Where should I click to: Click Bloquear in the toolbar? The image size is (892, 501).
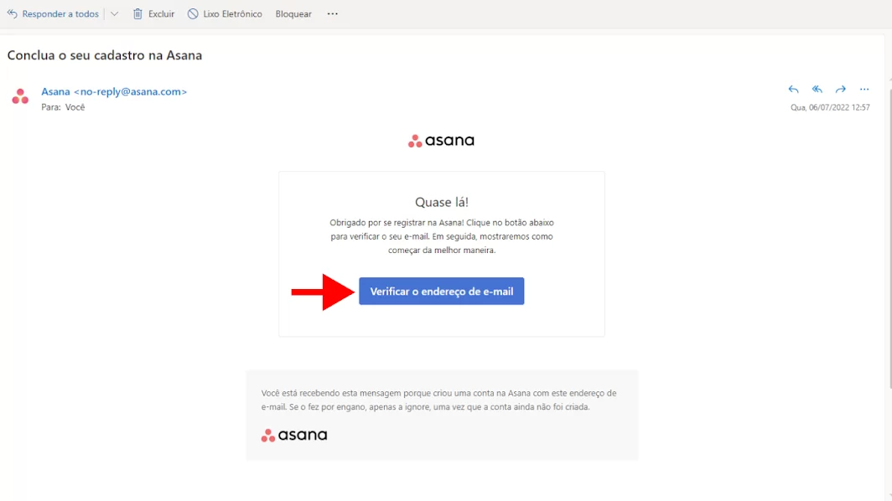tap(293, 13)
